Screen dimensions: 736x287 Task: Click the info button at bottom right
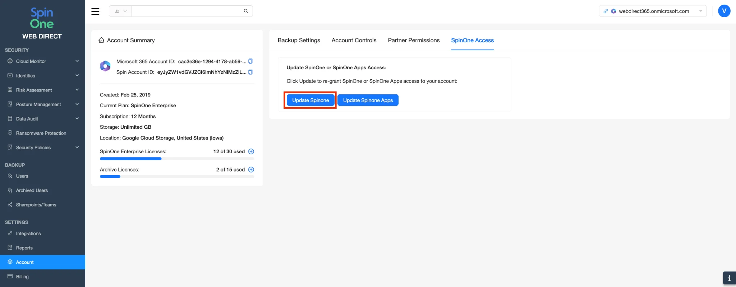tap(729, 278)
